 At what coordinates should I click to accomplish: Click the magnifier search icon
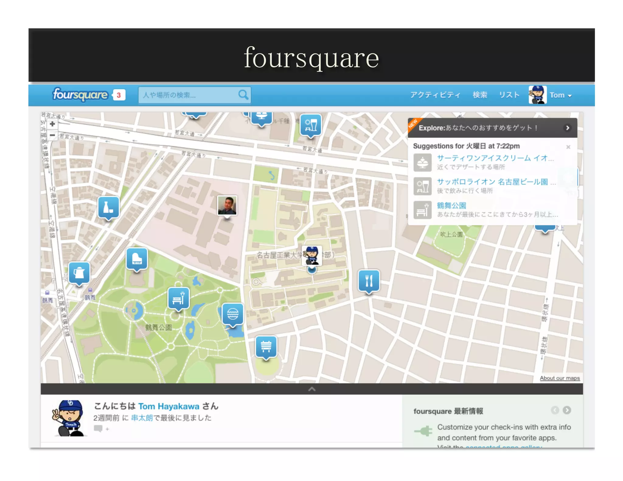tap(243, 95)
